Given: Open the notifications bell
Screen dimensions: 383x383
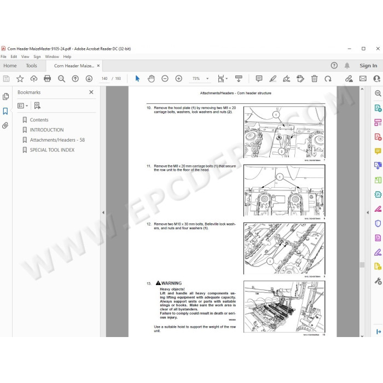Looking at the screenshot, I should [347, 66].
